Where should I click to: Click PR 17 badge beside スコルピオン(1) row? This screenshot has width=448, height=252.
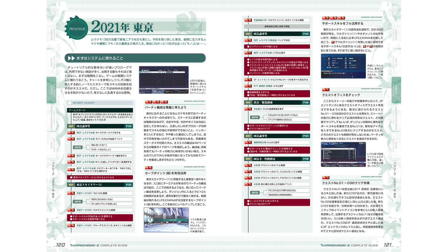(x=248, y=171)
